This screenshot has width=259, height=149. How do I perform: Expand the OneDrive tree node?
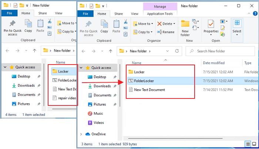(x=81, y=134)
